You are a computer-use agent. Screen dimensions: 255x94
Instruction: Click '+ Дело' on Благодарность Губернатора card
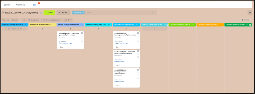tap(117, 47)
